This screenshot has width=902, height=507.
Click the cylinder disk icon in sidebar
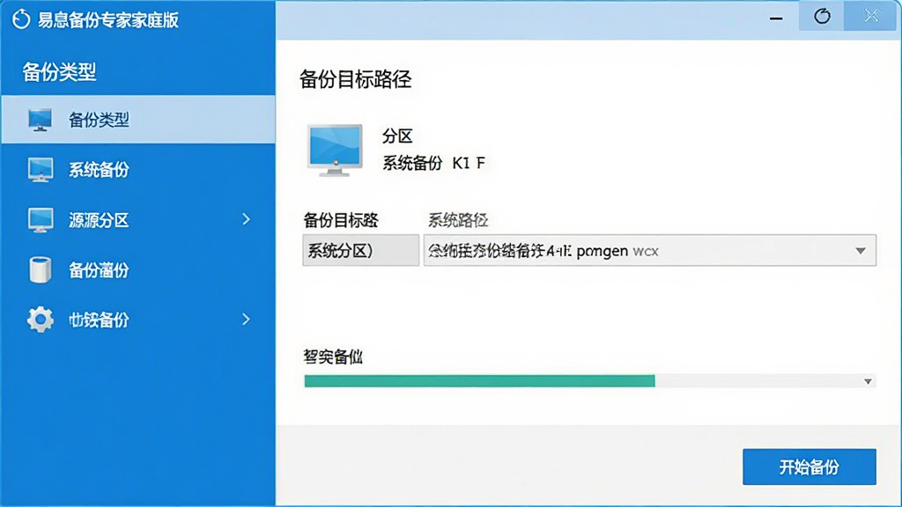pos(41,269)
